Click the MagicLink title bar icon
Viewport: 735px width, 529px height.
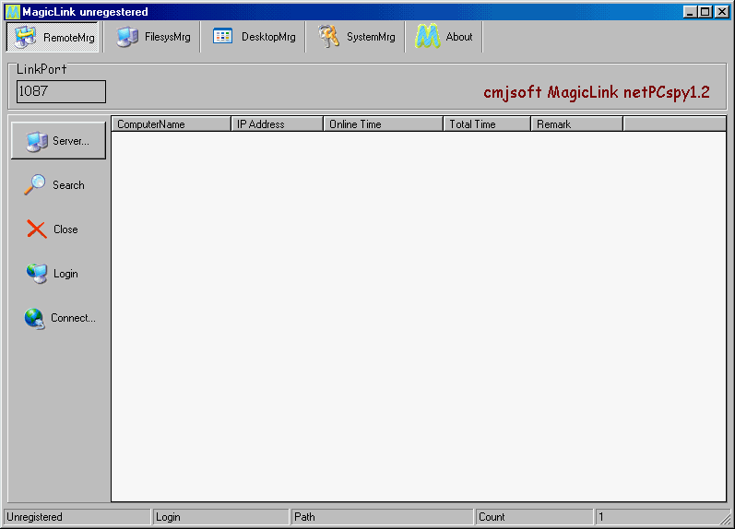click(13, 12)
